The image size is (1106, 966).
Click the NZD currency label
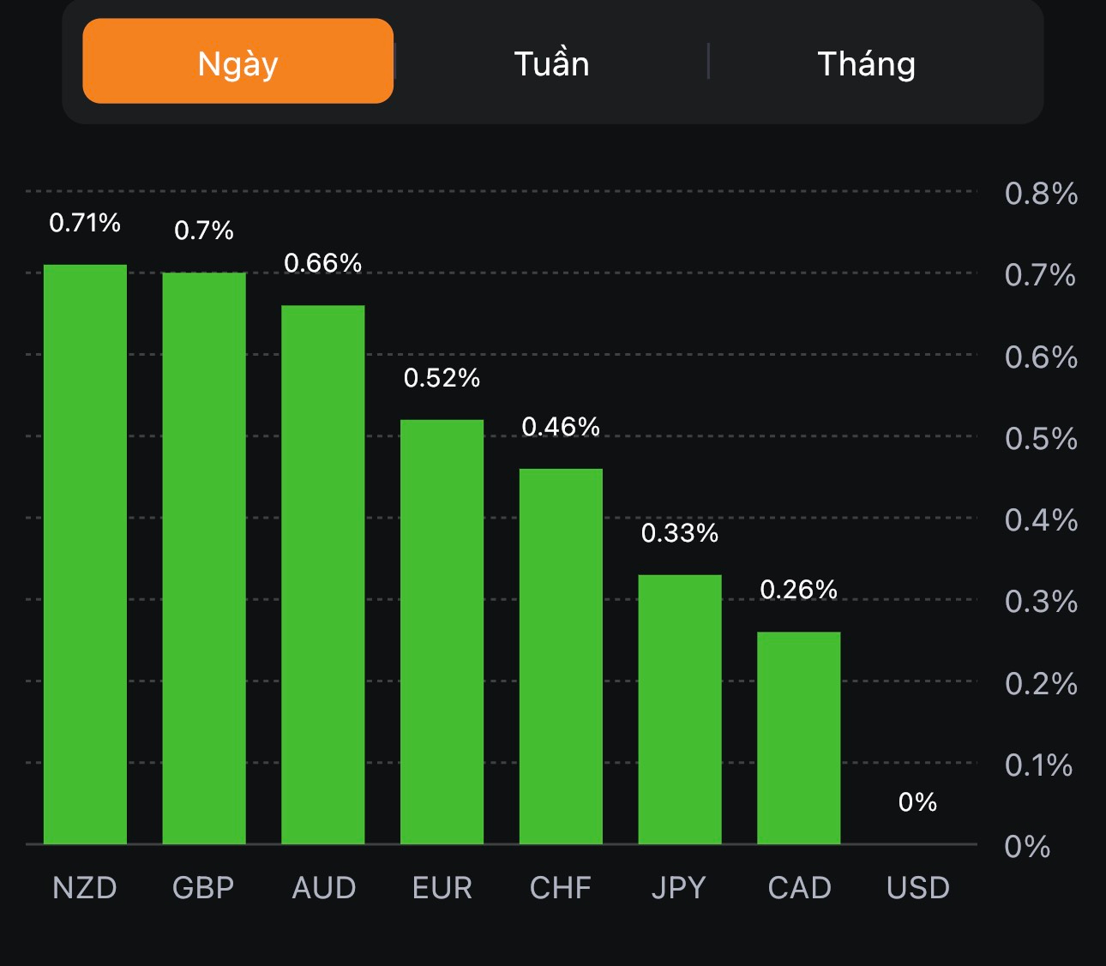pyautogui.click(x=85, y=887)
